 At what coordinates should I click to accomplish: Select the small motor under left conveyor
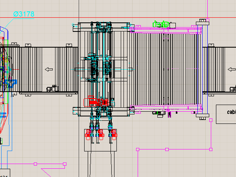coord(52,89)
